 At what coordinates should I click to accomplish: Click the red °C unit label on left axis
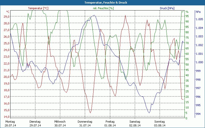[8, 12]
